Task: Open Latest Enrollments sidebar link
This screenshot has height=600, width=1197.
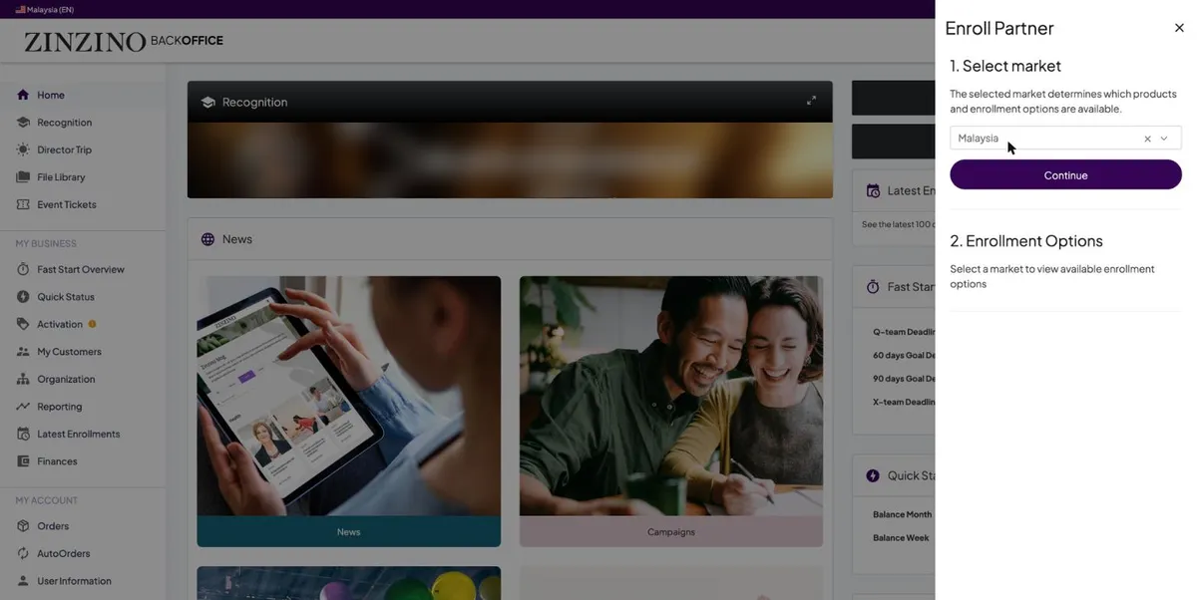Action: [x=79, y=434]
